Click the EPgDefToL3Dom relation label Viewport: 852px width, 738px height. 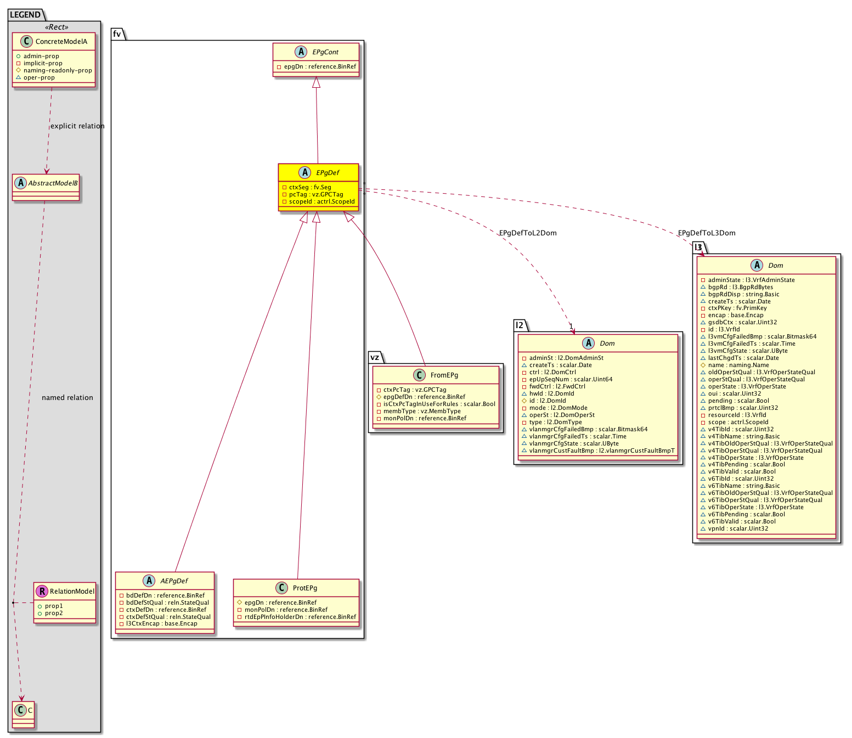tap(707, 233)
